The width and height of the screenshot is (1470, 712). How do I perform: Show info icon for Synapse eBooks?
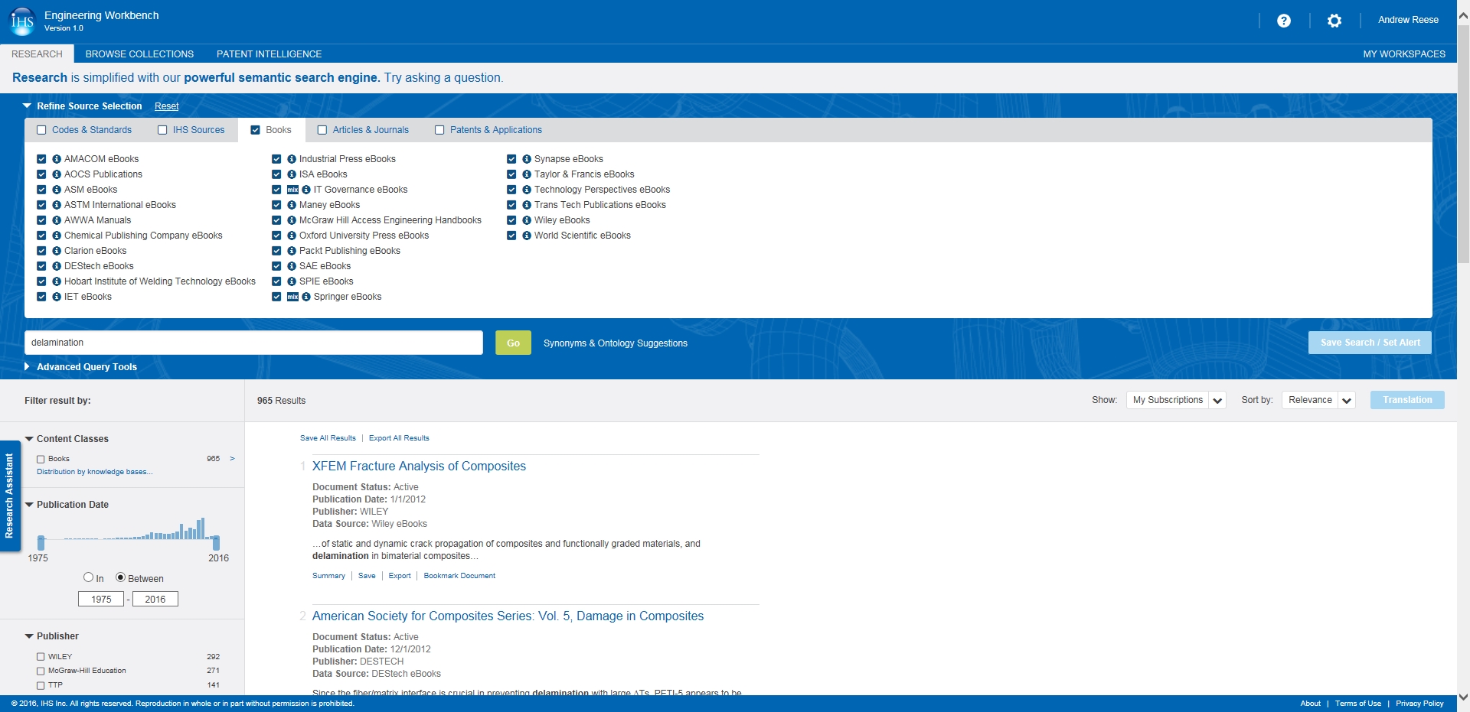527,159
